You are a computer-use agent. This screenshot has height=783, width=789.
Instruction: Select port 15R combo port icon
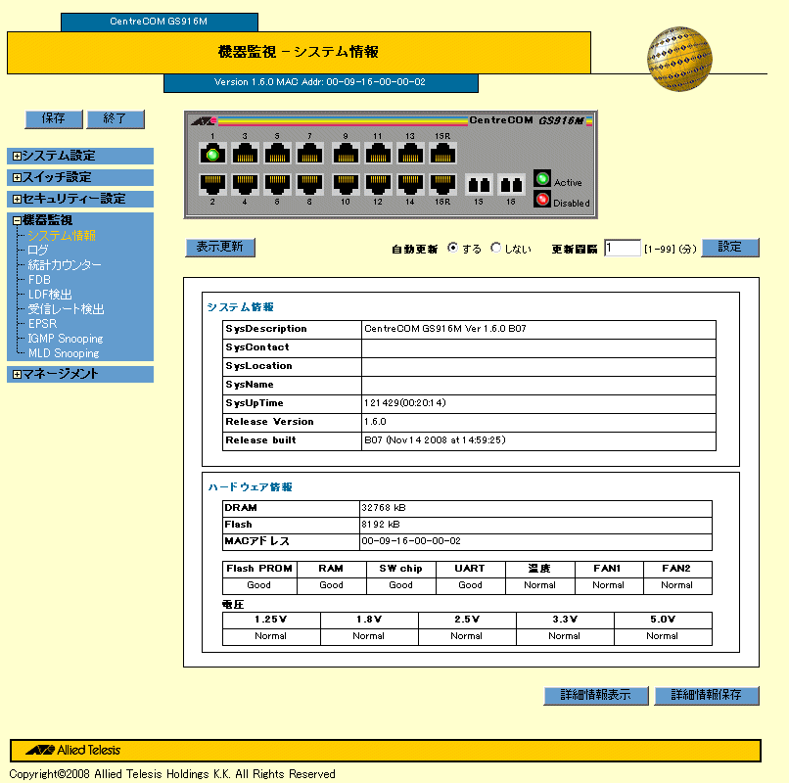click(442, 154)
